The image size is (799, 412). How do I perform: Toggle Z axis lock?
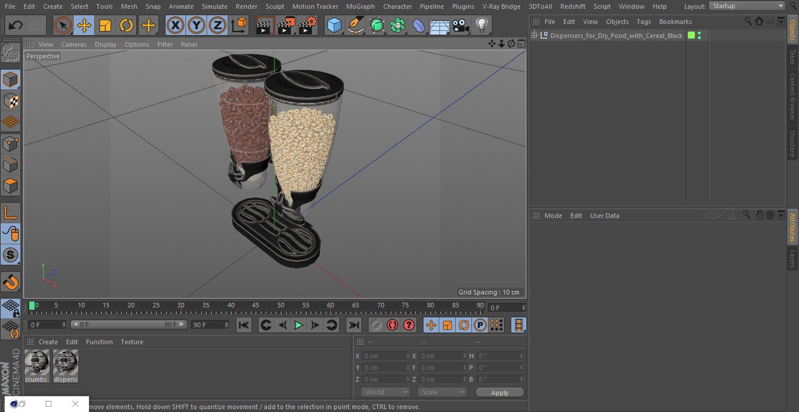[218, 25]
